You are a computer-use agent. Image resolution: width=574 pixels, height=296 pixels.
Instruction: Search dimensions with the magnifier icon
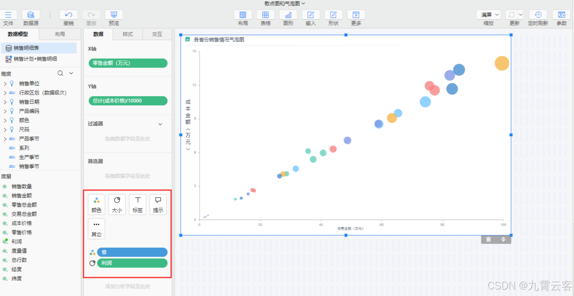60,74
